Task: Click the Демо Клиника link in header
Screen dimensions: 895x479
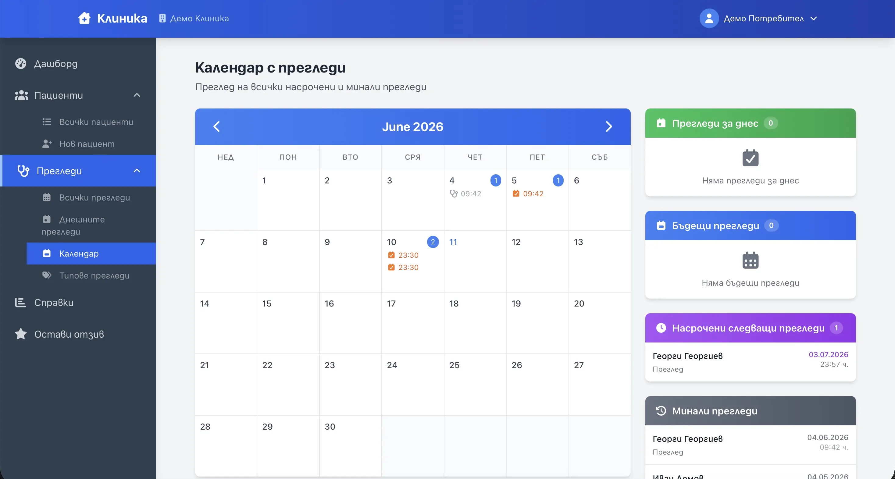Action: [x=194, y=18]
